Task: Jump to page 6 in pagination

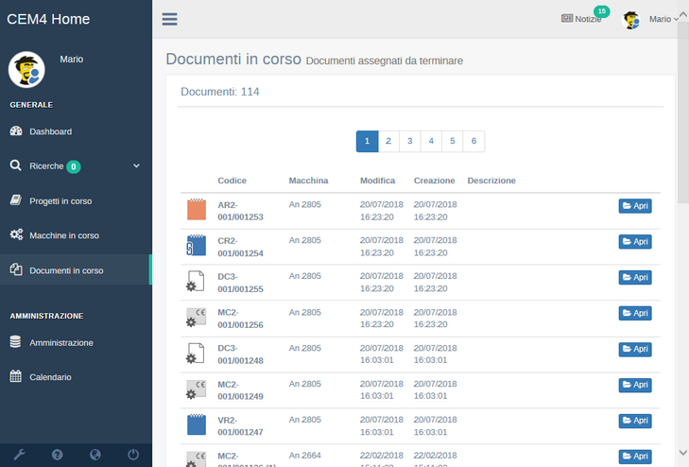Action: point(474,141)
